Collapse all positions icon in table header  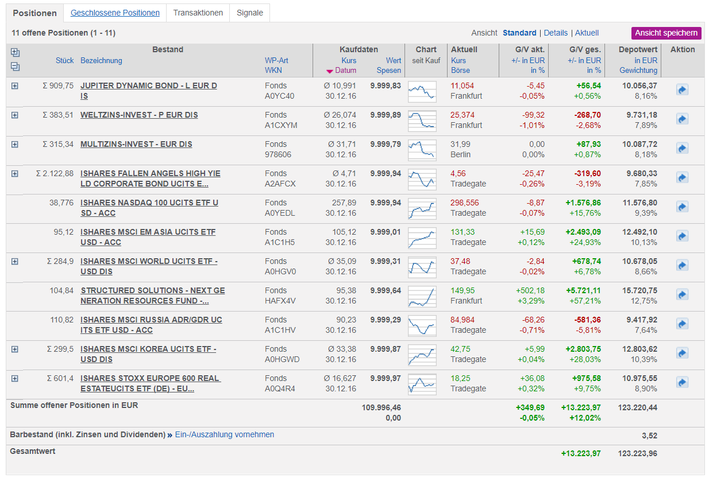[15, 67]
